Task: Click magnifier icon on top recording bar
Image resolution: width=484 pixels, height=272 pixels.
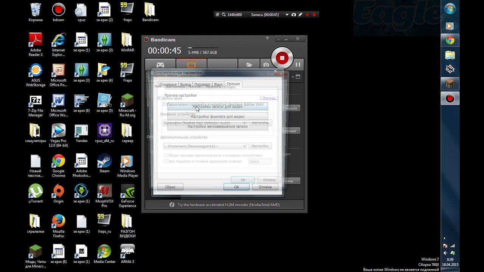Action: [x=224, y=15]
